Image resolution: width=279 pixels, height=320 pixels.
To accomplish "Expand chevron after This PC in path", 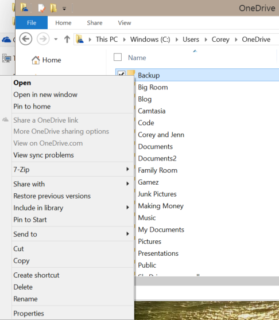I will coord(125,40).
